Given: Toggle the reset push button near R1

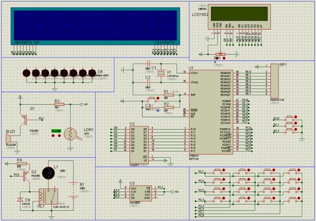Looking at the screenshot, I should point(152,98).
